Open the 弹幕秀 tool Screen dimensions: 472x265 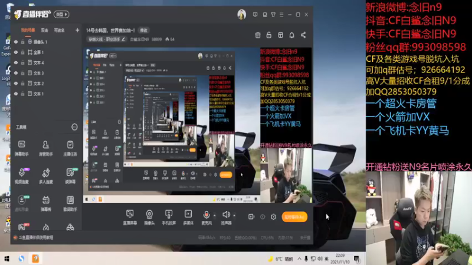[x=46, y=203]
